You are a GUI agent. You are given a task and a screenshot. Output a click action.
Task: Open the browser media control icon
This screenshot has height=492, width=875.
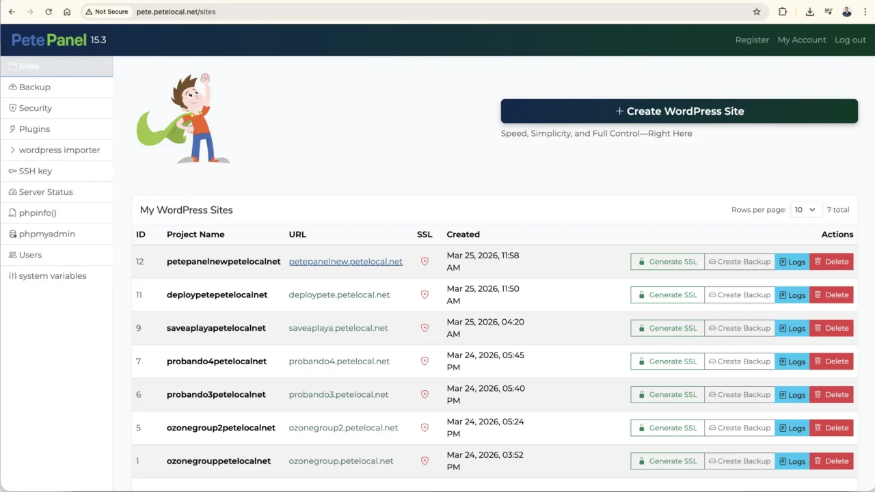click(x=829, y=12)
